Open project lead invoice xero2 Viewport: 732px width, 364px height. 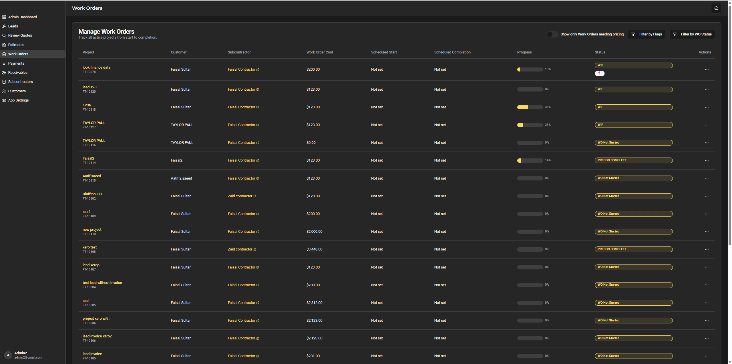pyautogui.click(x=97, y=336)
